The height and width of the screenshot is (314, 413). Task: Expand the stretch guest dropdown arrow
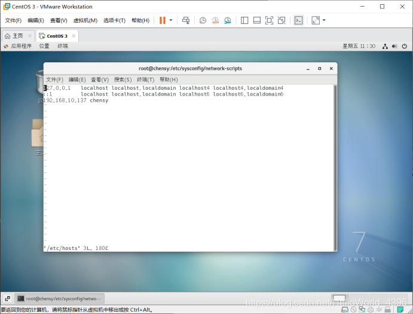(324, 20)
